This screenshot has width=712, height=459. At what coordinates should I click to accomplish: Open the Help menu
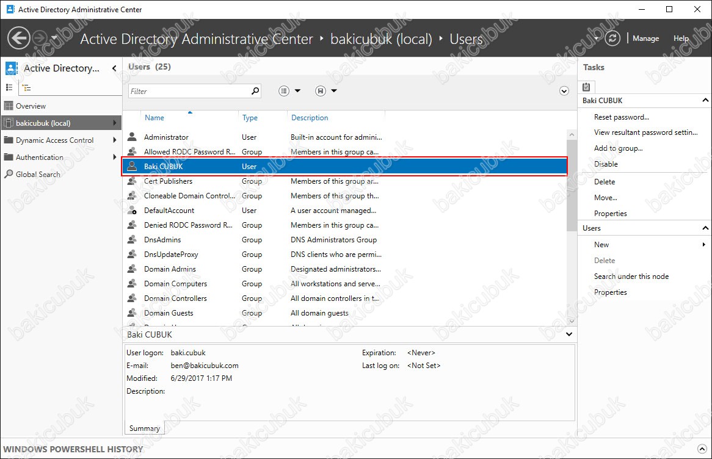681,38
